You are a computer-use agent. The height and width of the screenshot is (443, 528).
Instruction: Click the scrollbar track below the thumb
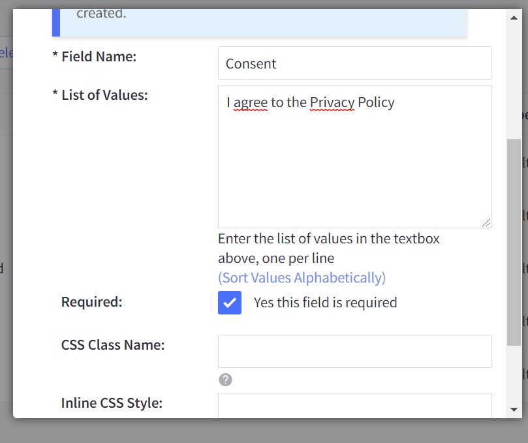pos(514,375)
